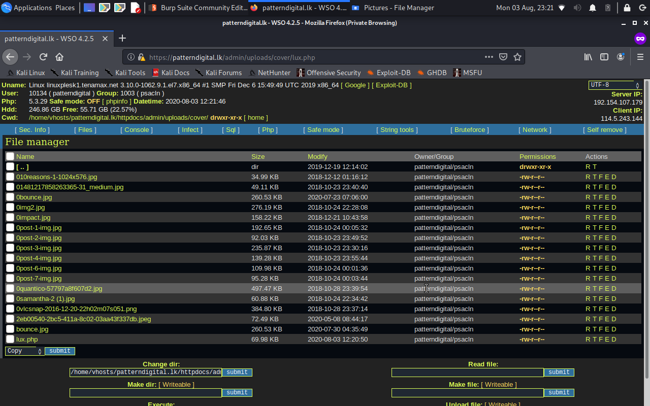Open the GHDB bookmark

pyautogui.click(x=432, y=73)
